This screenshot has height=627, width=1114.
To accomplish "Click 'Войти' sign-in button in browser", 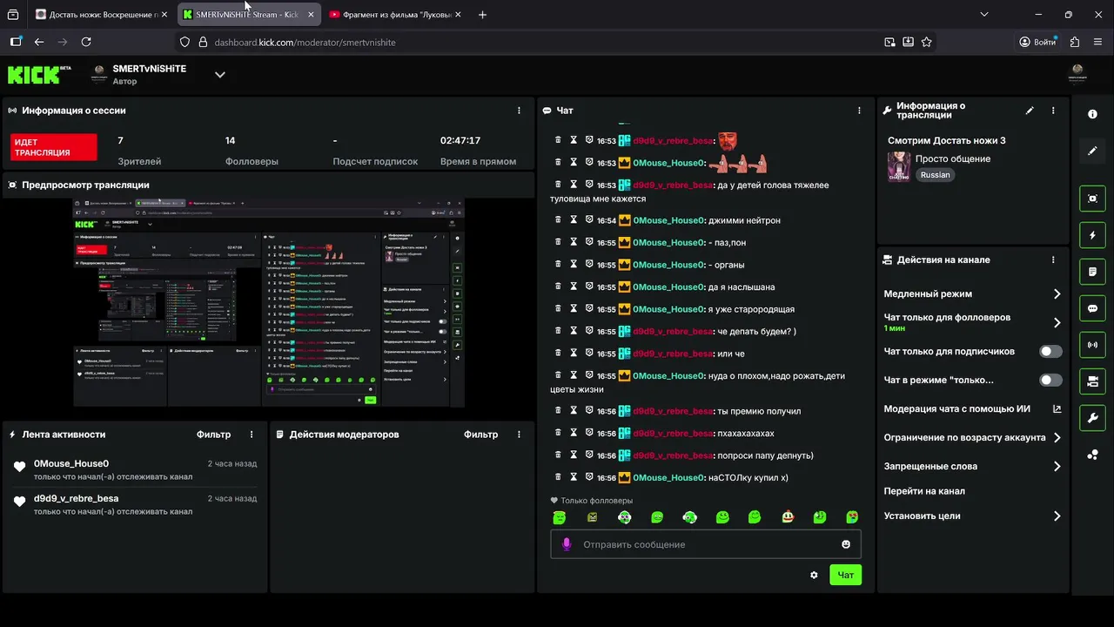I will pyautogui.click(x=1038, y=42).
